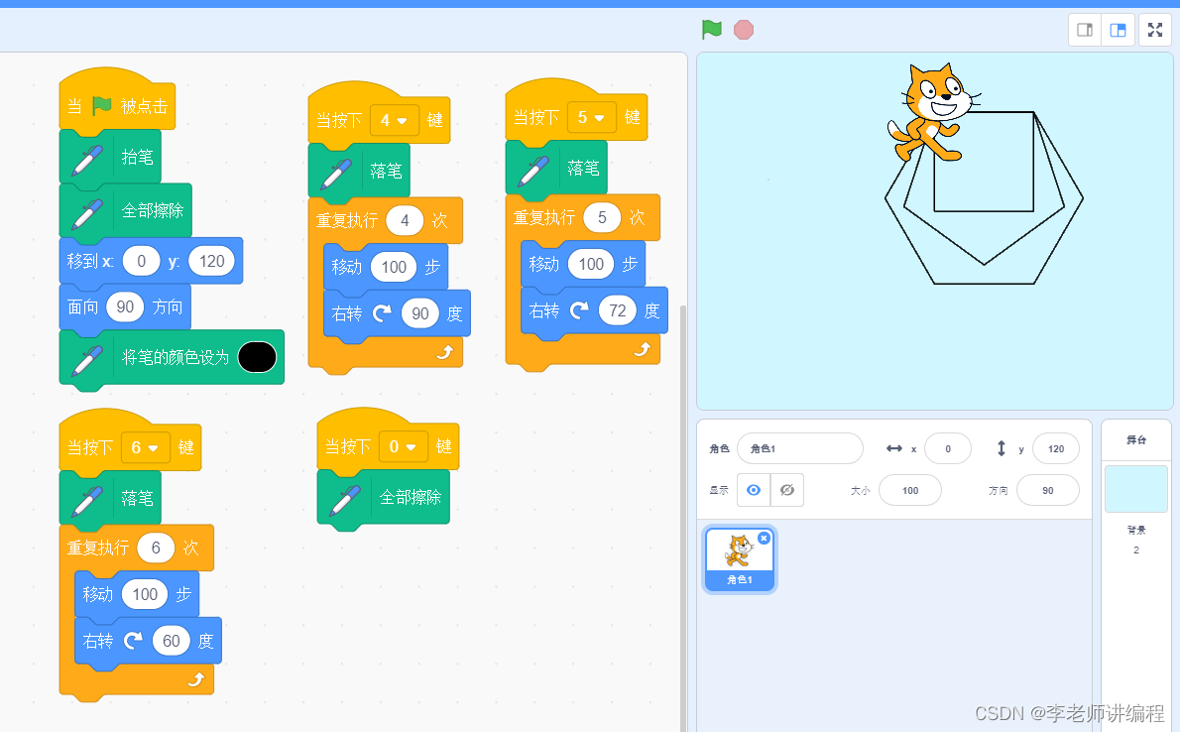Click clockwise arrow icon on 右转 60 block

click(133, 641)
